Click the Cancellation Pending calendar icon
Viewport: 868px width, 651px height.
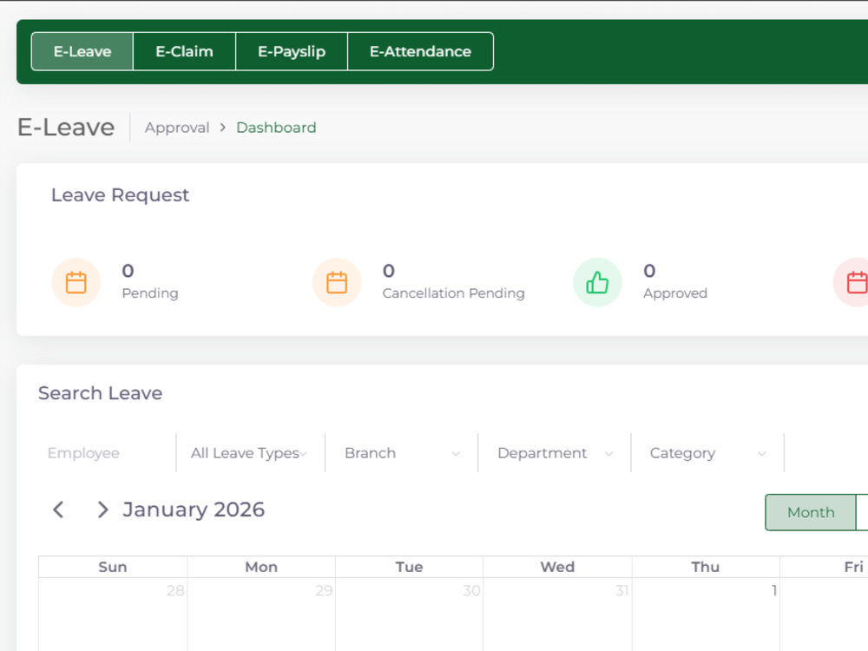point(337,282)
